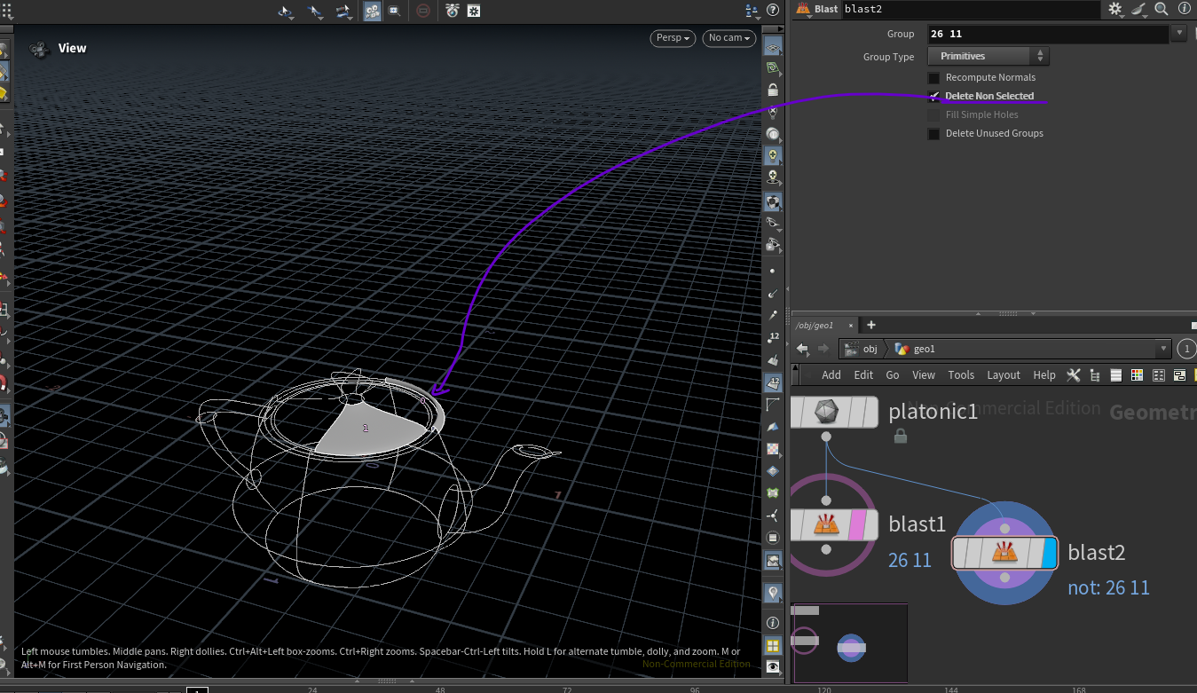This screenshot has width=1197, height=693.
Task: Uncheck the Delete Non Selected checkbox
Action: (933, 96)
